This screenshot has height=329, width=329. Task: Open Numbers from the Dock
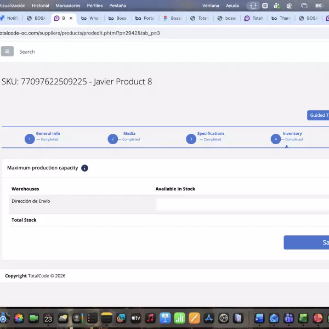(x=180, y=318)
